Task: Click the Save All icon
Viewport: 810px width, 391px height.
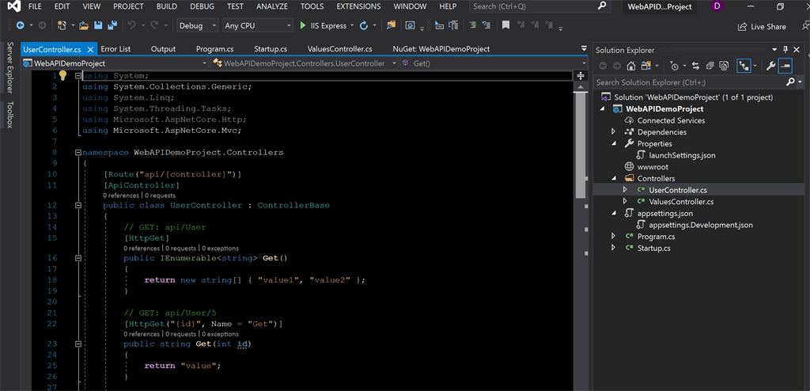Action: 112,25
